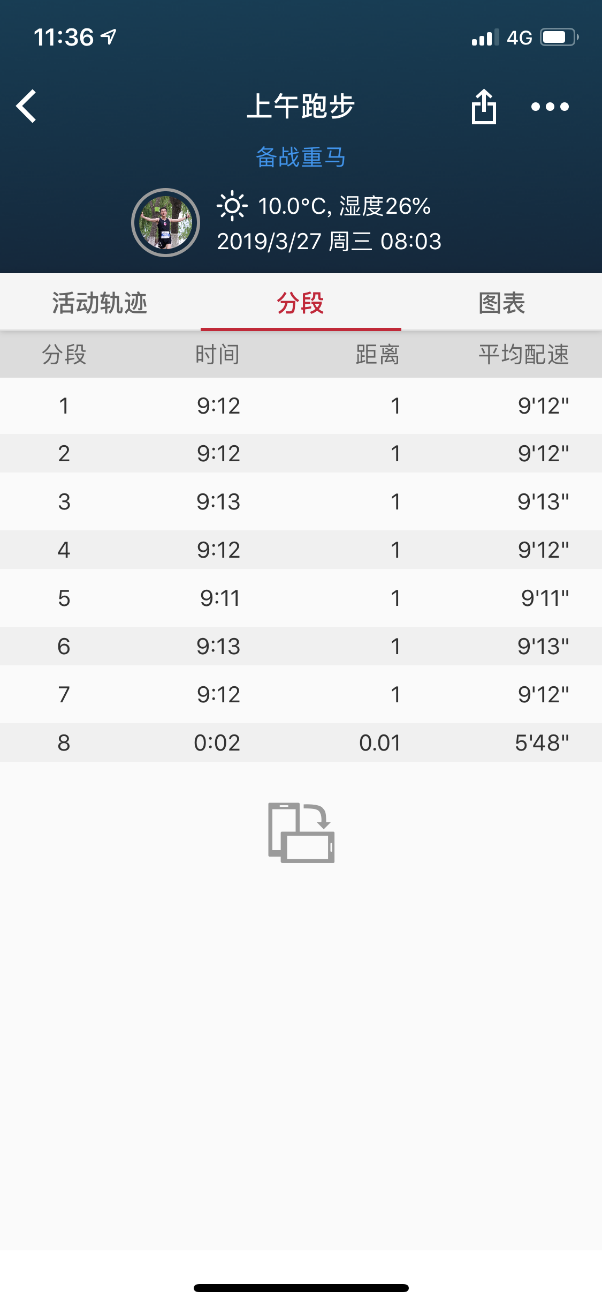Viewport: 602px width, 1305px height.
Task: Tap the 时间 column header
Action: tap(217, 355)
